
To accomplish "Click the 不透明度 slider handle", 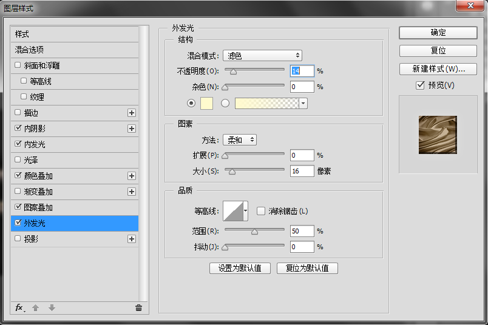I will pos(233,72).
